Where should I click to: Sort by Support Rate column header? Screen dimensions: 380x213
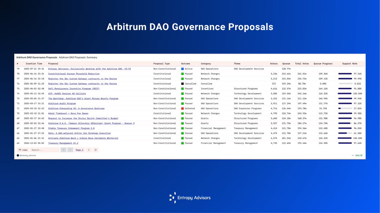(349, 63)
